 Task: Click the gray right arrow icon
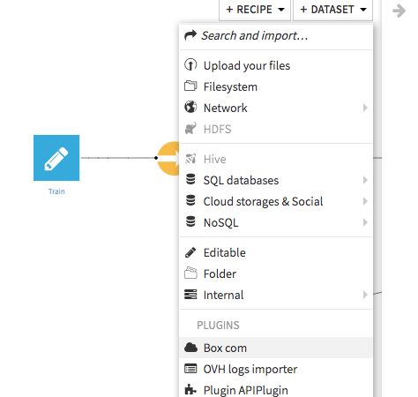click(x=399, y=11)
